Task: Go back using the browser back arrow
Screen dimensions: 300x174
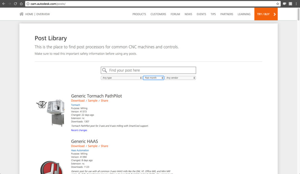Action: (4, 3)
